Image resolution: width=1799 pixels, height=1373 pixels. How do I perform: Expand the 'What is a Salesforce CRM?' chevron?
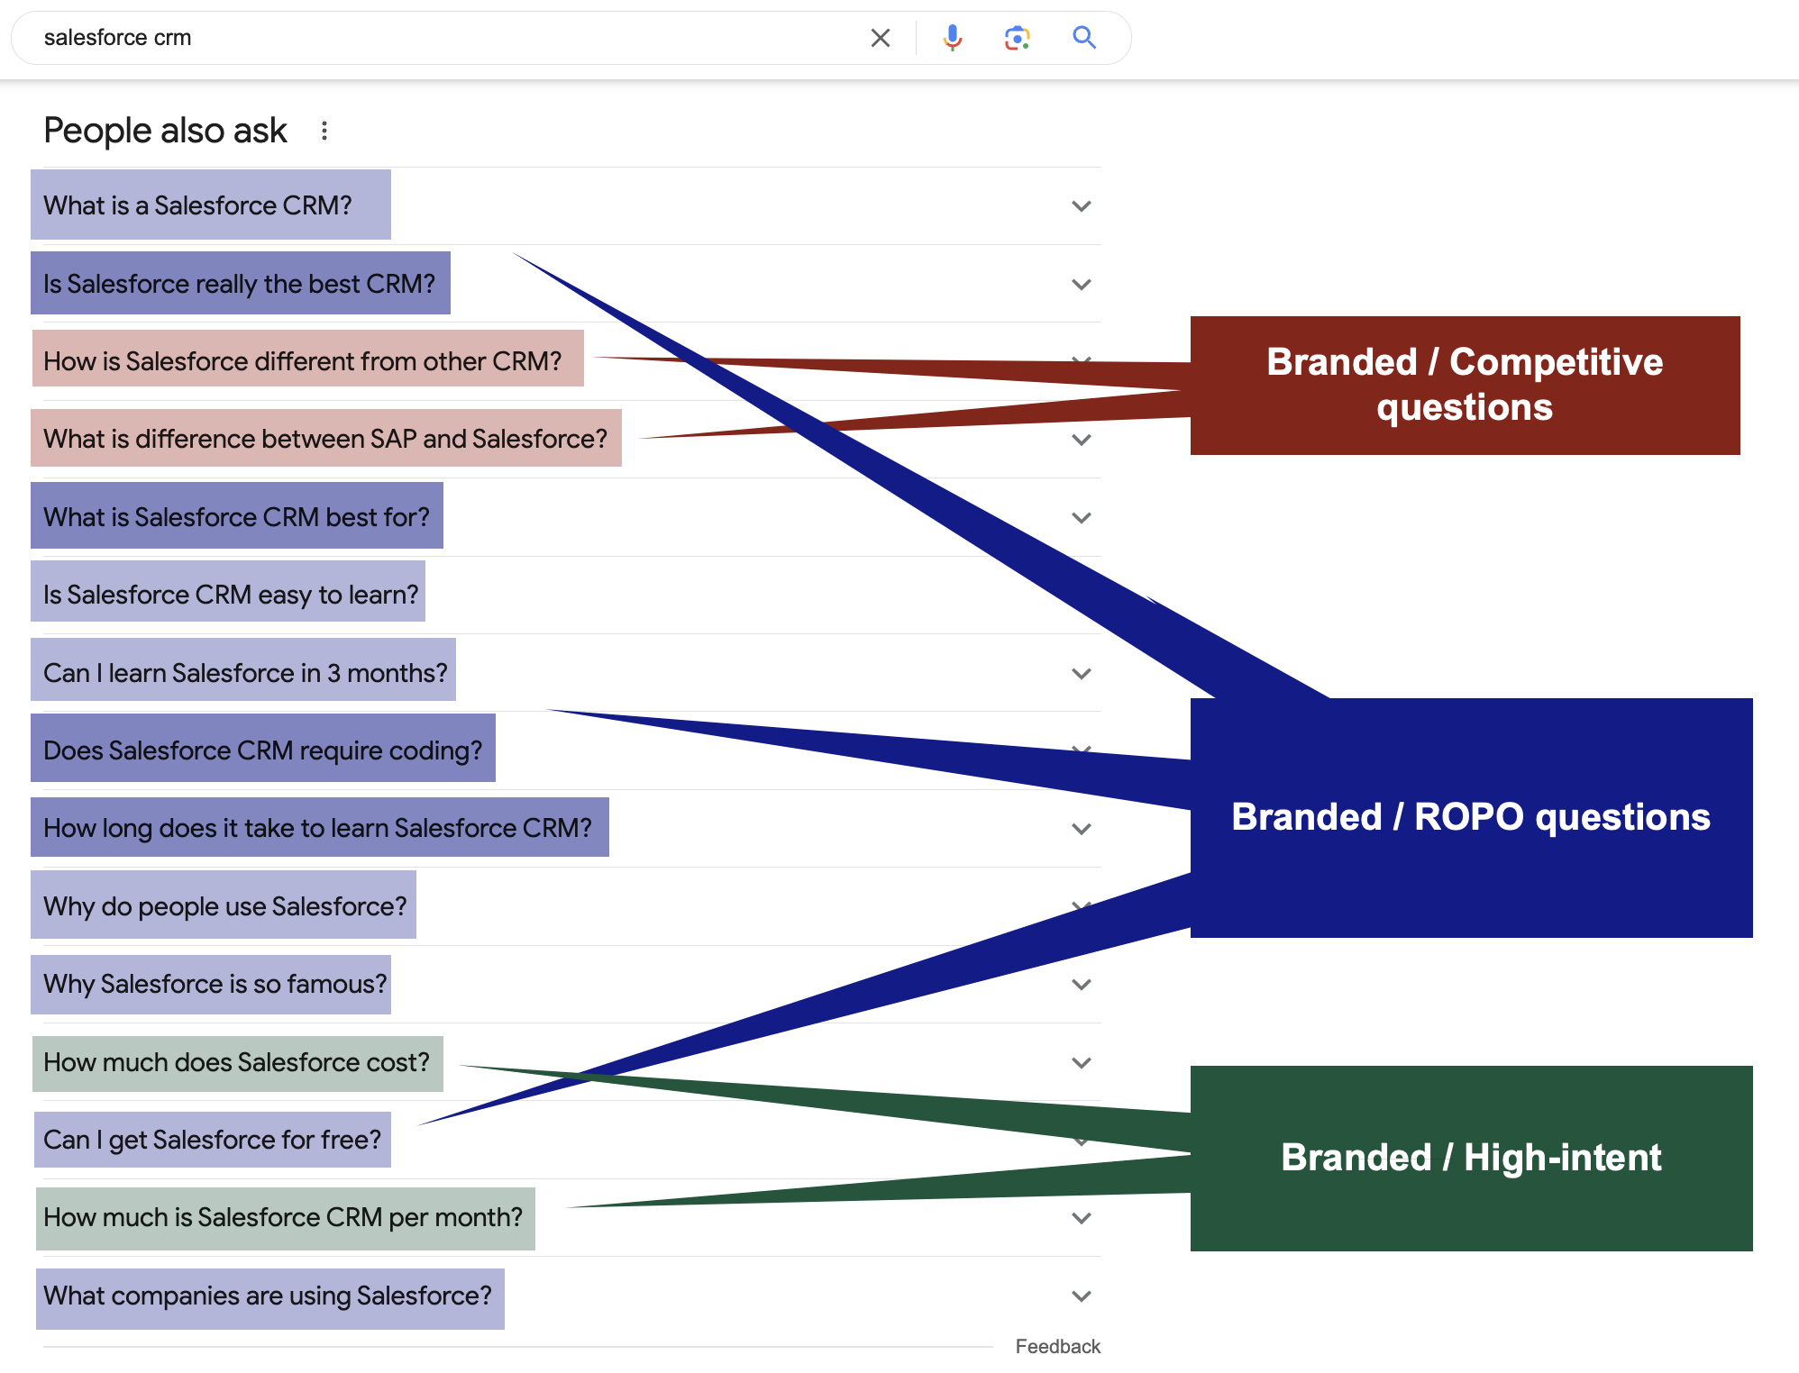(x=1082, y=206)
